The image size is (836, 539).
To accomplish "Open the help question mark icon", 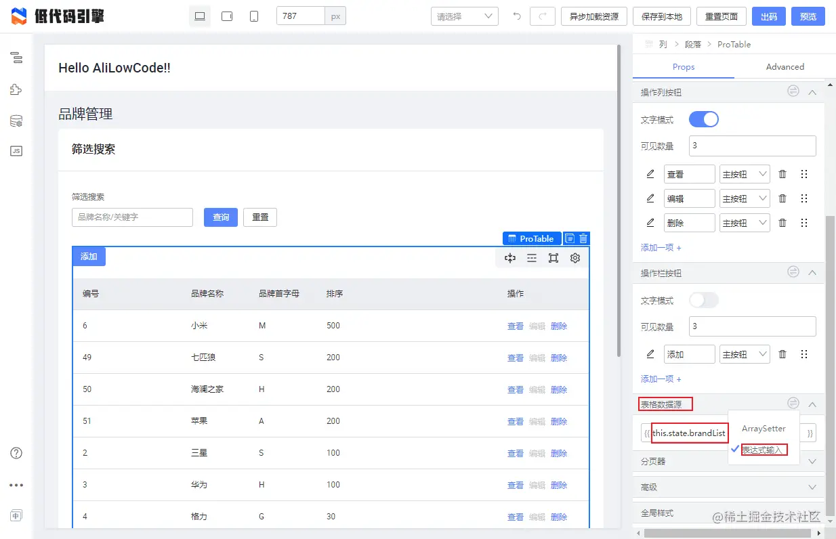I will pyautogui.click(x=16, y=453).
